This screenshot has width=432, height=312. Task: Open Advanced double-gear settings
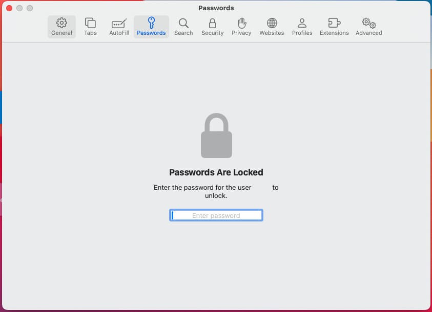point(369,23)
